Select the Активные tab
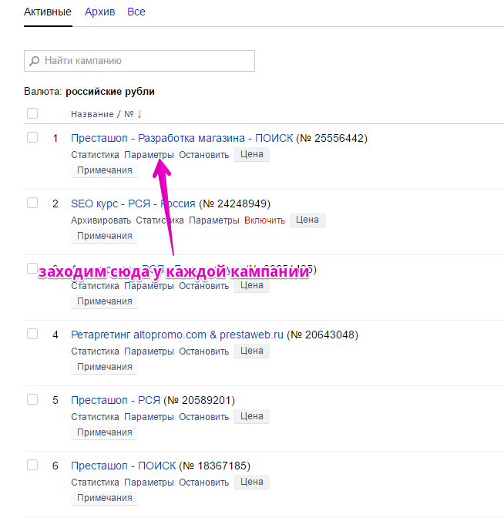504x528 pixels. pos(48,12)
